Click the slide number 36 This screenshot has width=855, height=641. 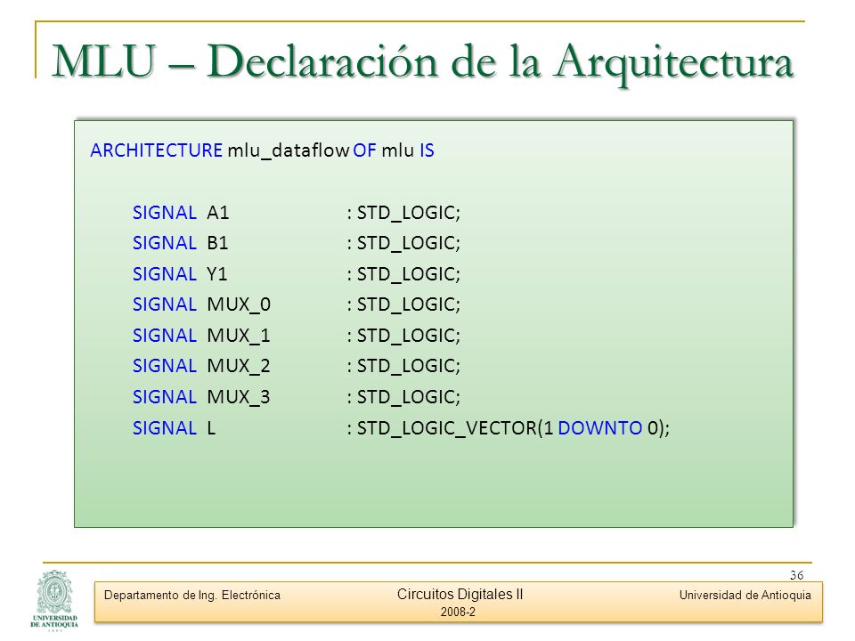(x=796, y=575)
